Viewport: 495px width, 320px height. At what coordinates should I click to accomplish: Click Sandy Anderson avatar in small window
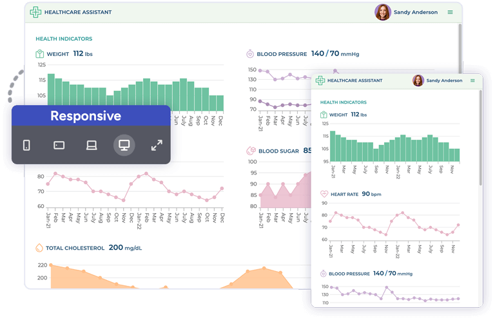(418, 80)
